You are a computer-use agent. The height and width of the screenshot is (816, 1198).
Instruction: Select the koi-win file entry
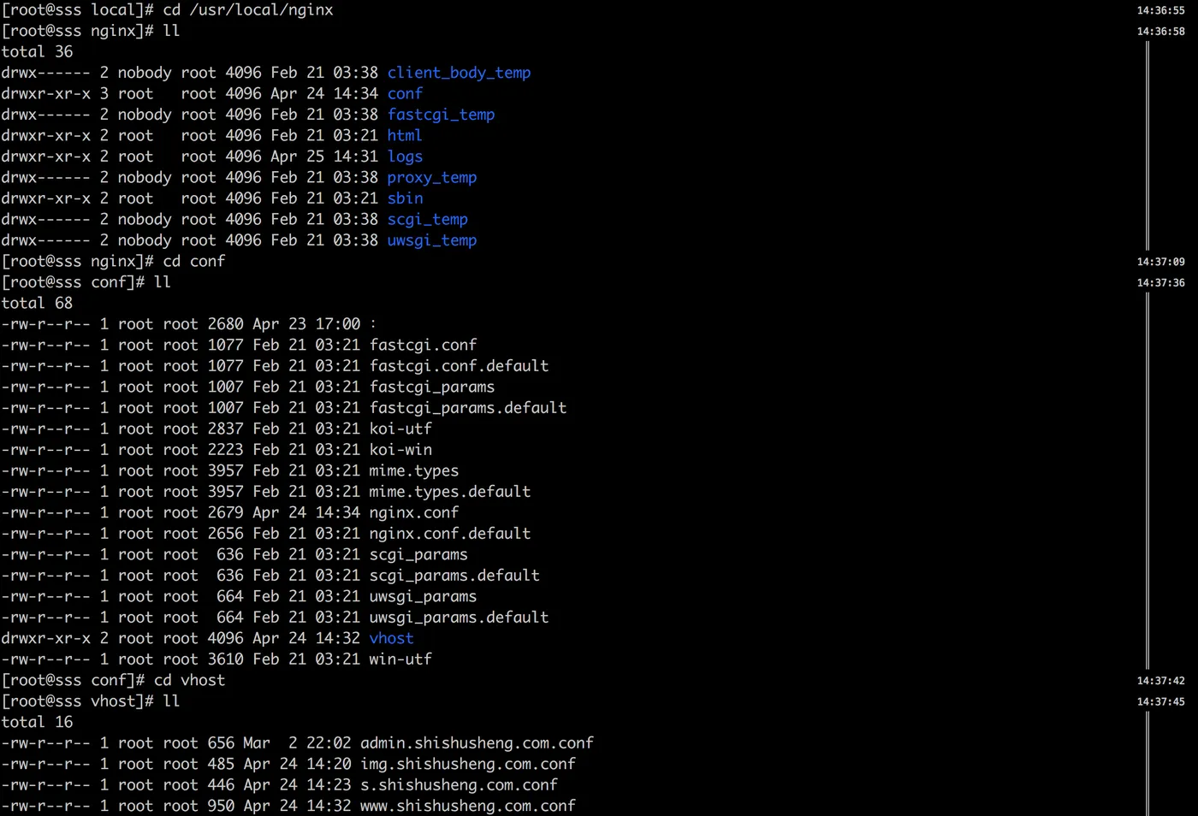(400, 450)
